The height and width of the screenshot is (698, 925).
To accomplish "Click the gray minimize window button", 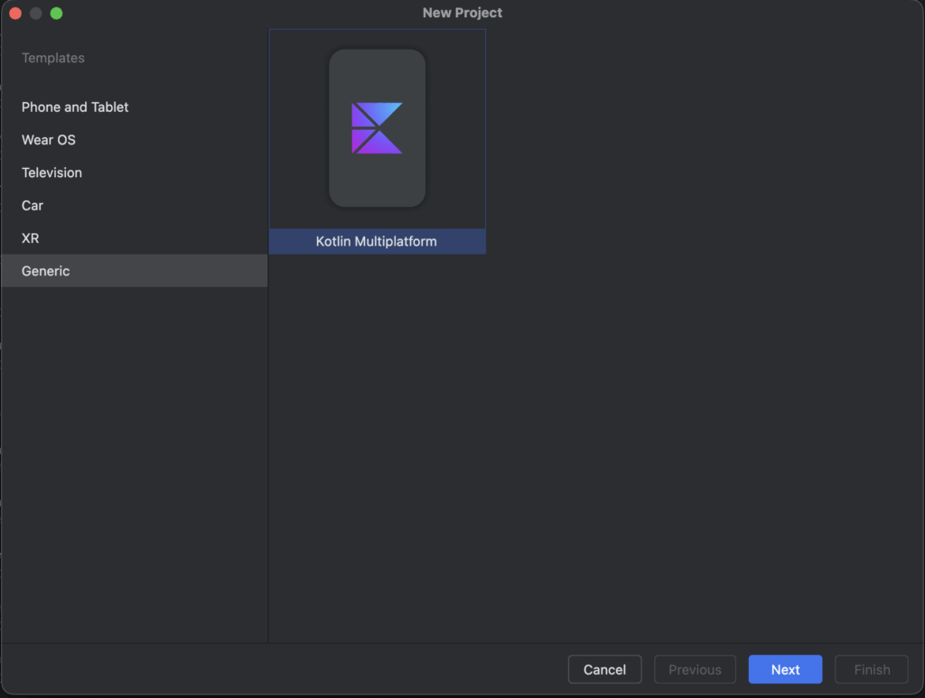I will [36, 14].
